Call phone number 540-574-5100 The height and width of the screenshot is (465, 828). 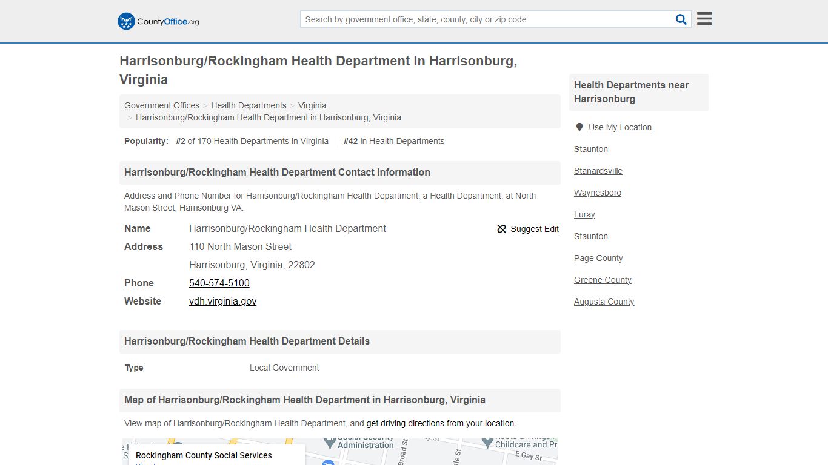(x=219, y=283)
